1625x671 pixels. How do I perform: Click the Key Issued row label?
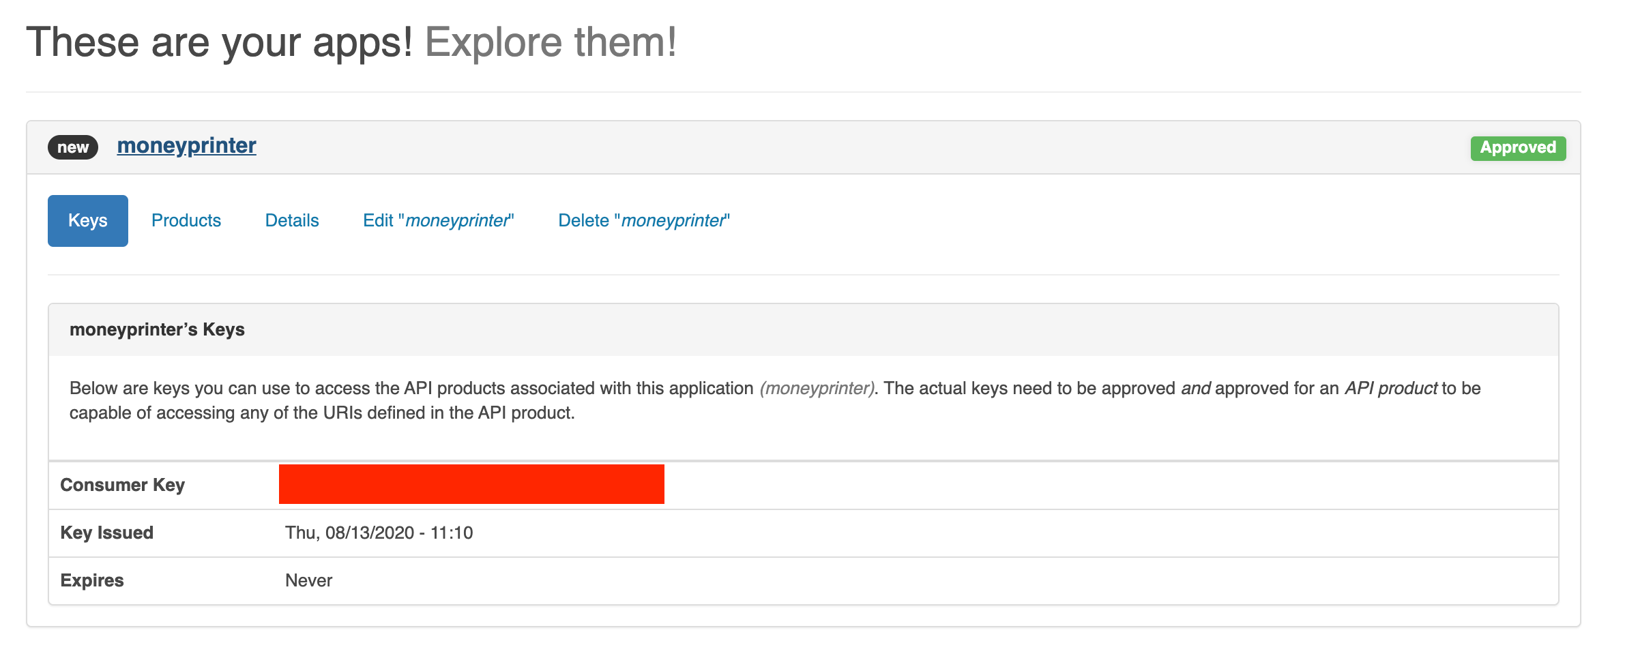coord(107,533)
